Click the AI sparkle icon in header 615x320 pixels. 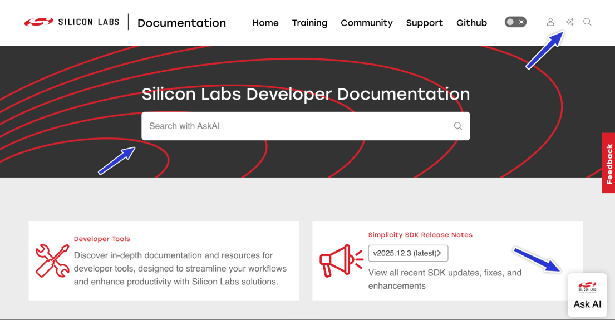pyautogui.click(x=569, y=22)
